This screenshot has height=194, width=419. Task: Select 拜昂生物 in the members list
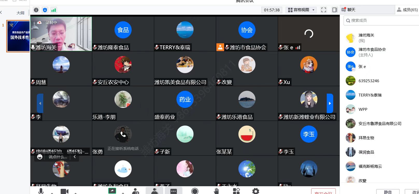pyautogui.click(x=379, y=138)
